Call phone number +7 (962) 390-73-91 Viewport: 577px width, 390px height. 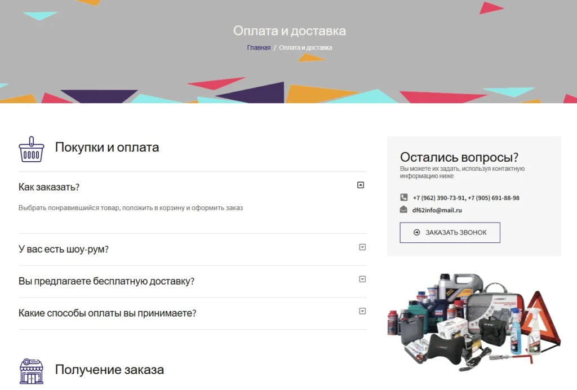[439, 198]
